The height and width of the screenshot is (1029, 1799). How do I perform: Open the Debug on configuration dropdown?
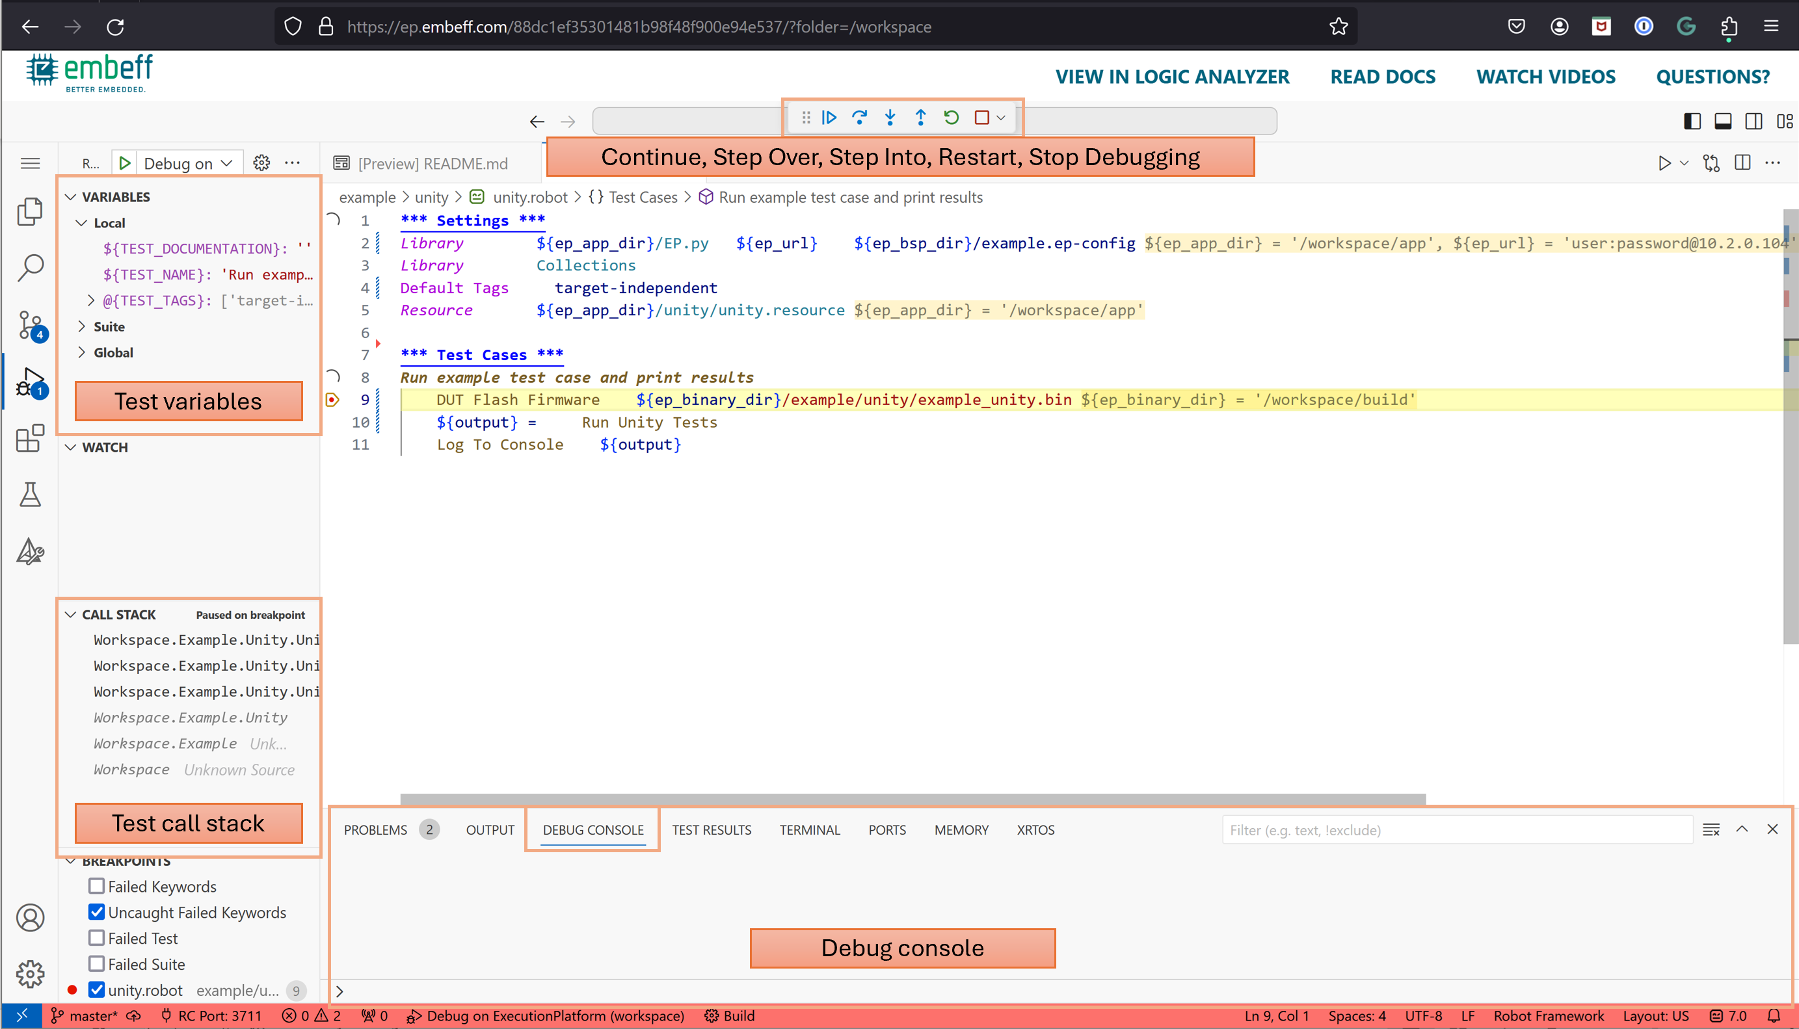pyautogui.click(x=188, y=163)
